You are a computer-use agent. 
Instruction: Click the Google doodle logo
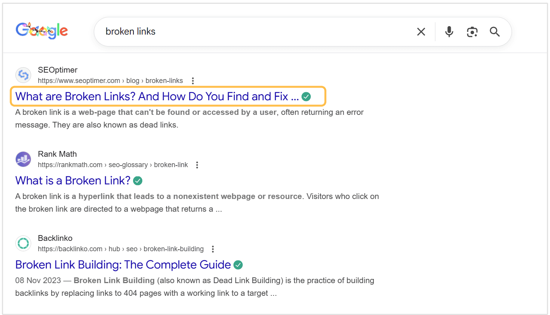[x=42, y=31]
